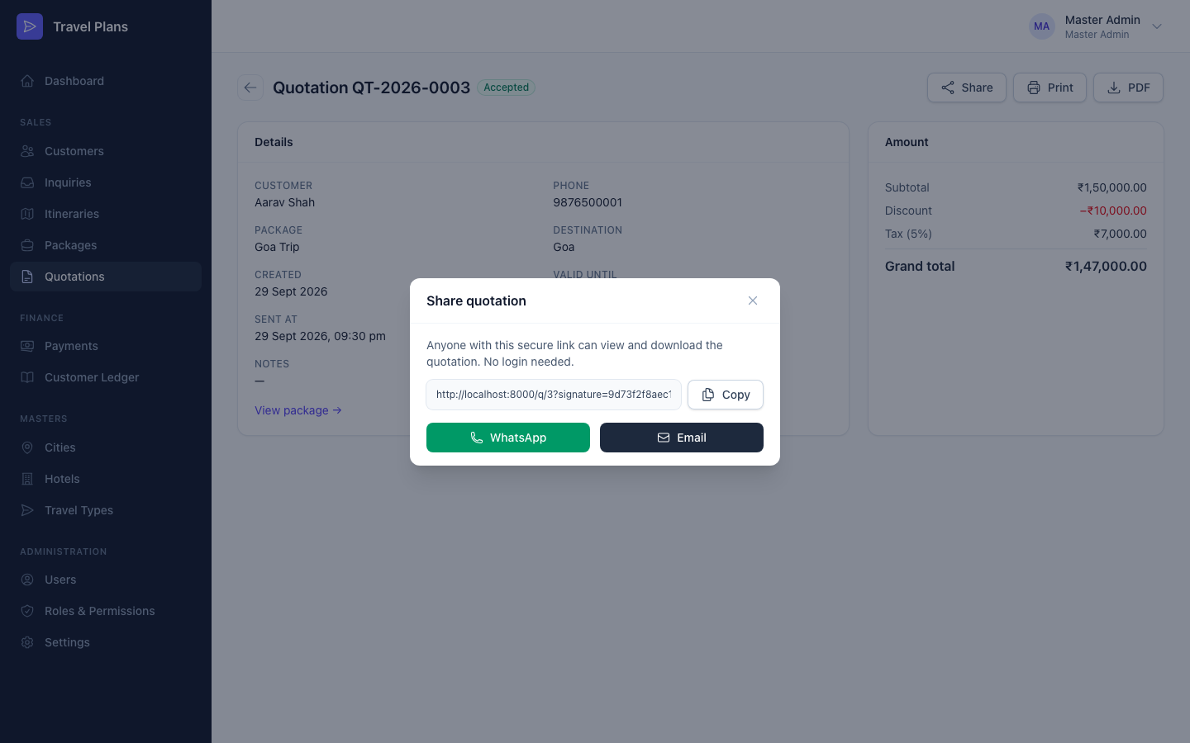Screen dimensions: 1190x743
Task: Close the Share quotation dialog
Action: (x=753, y=301)
